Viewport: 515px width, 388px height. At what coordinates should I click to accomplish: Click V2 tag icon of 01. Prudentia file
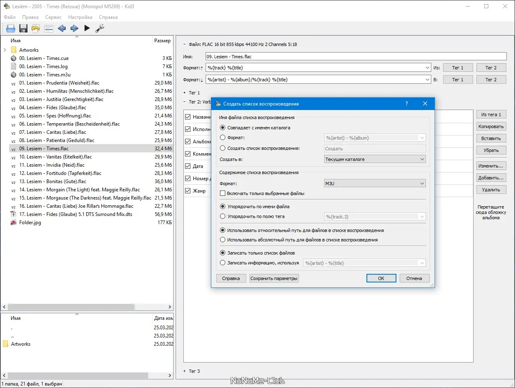pos(14,83)
